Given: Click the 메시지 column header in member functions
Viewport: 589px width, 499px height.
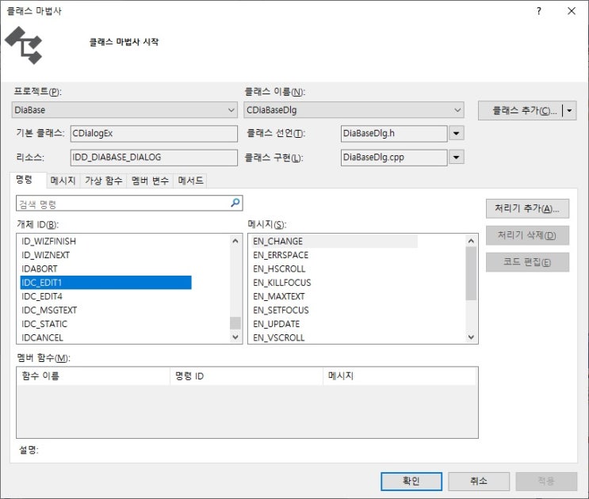Looking at the screenshot, I should click(x=400, y=376).
